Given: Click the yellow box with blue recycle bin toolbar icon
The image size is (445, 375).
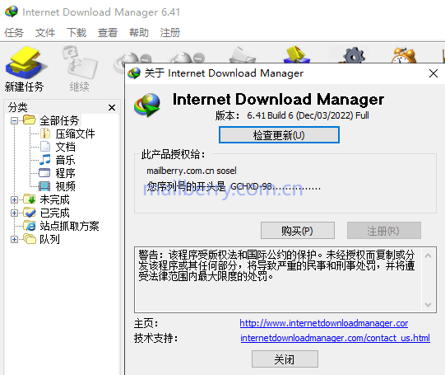Looking at the screenshot, I should (297, 54).
